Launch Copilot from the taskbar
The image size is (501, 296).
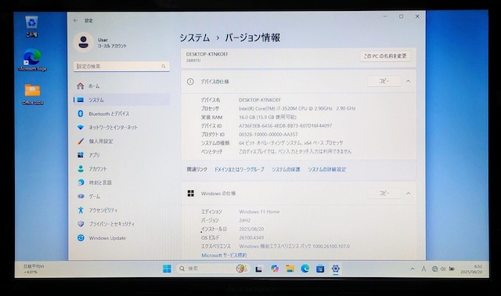[x=275, y=269]
